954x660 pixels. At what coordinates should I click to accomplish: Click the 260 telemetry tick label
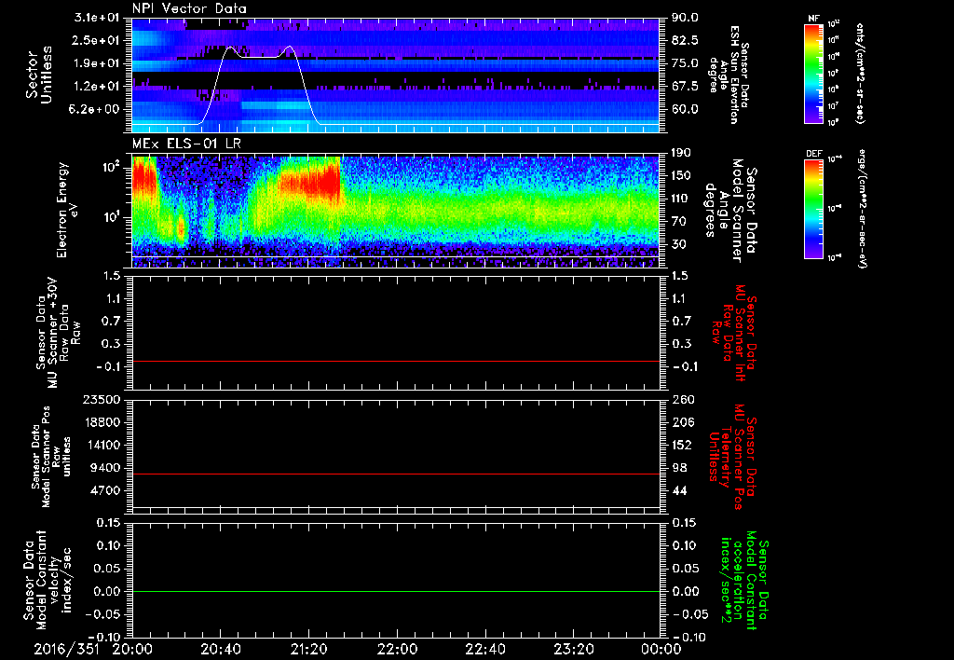[x=682, y=399]
